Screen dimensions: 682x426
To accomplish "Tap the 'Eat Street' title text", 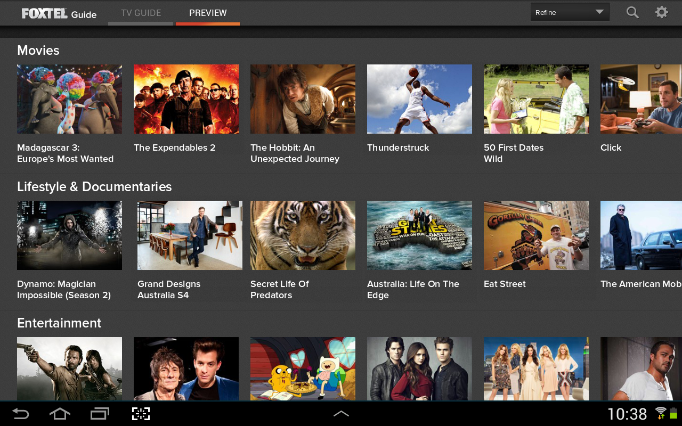I will (505, 284).
